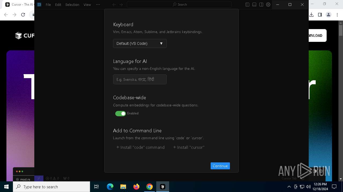Open the Edit menu
Screen dimensions: 343x192
point(58,5)
